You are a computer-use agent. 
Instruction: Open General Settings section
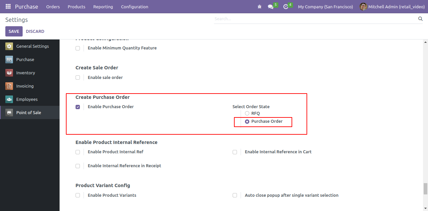pyautogui.click(x=30, y=46)
